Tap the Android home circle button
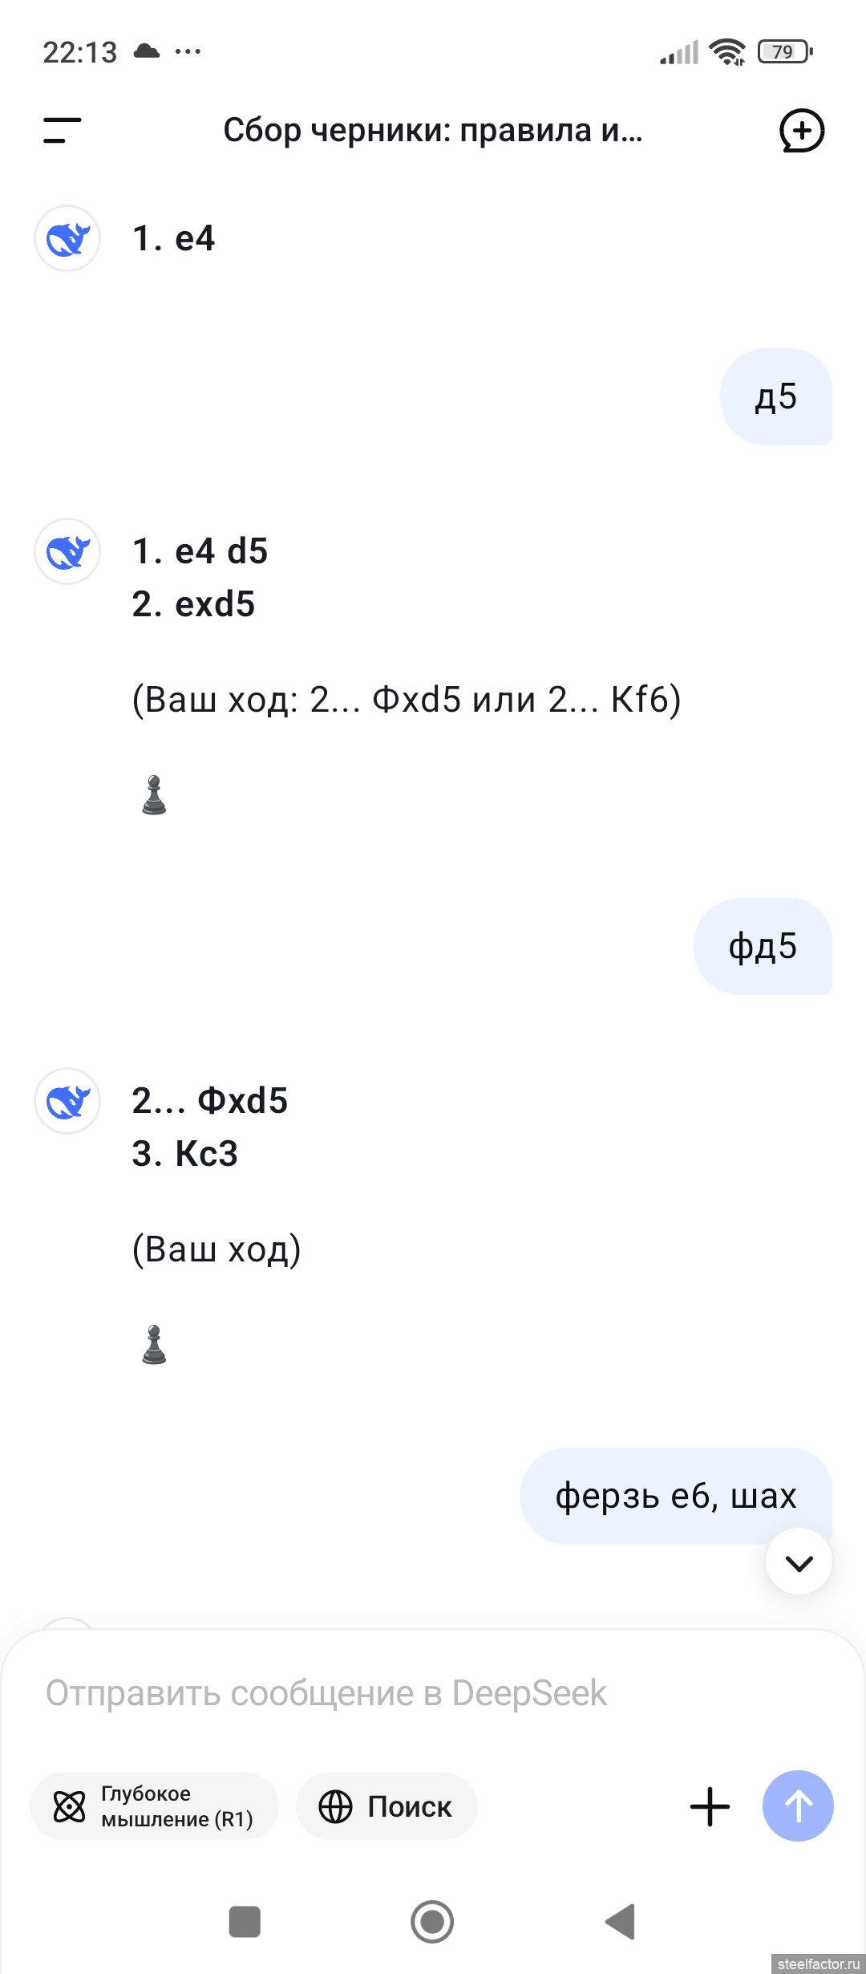This screenshot has width=866, height=1974. (432, 1922)
